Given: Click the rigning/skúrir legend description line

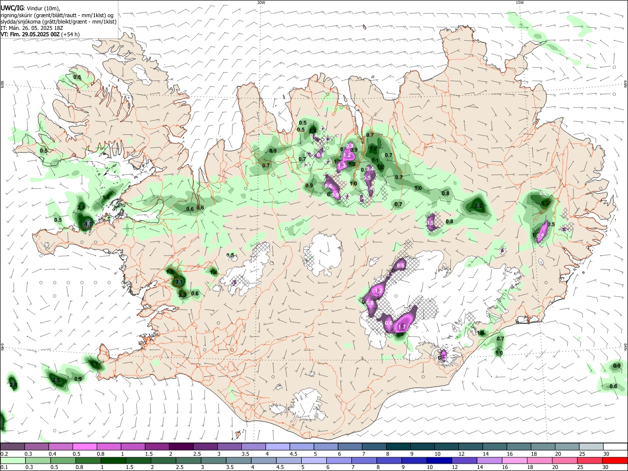Looking at the screenshot, I should 57,15.
